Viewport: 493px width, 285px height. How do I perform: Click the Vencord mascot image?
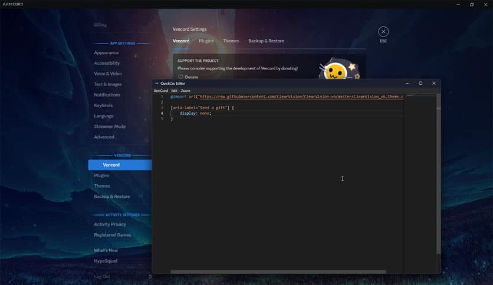(340, 69)
